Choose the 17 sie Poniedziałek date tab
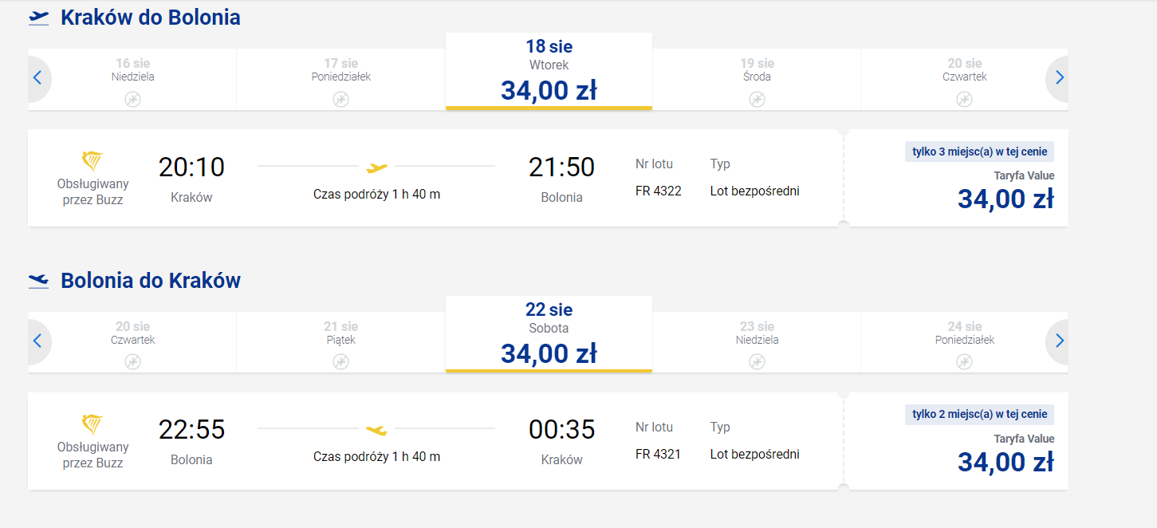 pos(340,80)
